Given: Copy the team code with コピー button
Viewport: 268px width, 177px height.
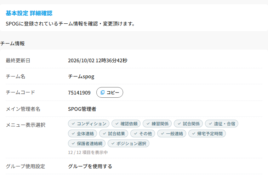Looking at the screenshot, I should point(109,92).
